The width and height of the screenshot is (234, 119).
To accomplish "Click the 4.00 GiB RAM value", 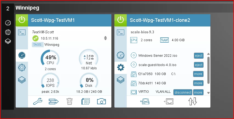I will click(178, 40).
